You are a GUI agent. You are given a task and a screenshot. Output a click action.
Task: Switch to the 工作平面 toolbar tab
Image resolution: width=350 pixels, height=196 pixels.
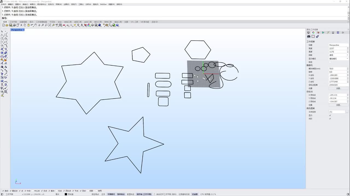(x=13, y=22)
